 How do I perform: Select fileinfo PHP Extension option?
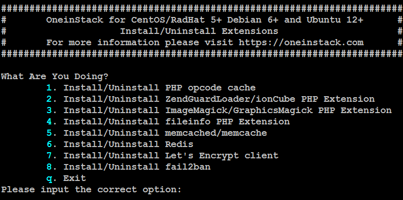point(168,122)
